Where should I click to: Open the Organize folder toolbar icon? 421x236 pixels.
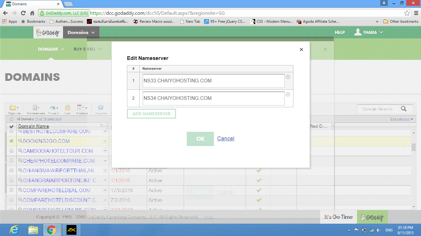[14, 108]
